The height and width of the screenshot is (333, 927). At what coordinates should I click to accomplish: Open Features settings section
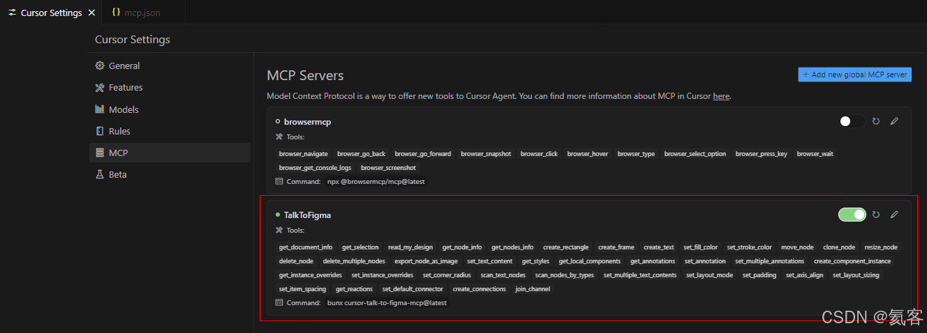click(x=170, y=87)
